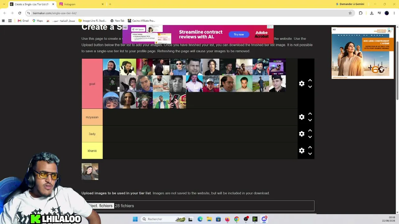Open Chrome downloads
This screenshot has height=224, width=399.
[x=372, y=13]
